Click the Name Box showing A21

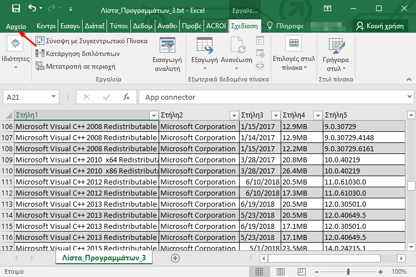coord(27,97)
